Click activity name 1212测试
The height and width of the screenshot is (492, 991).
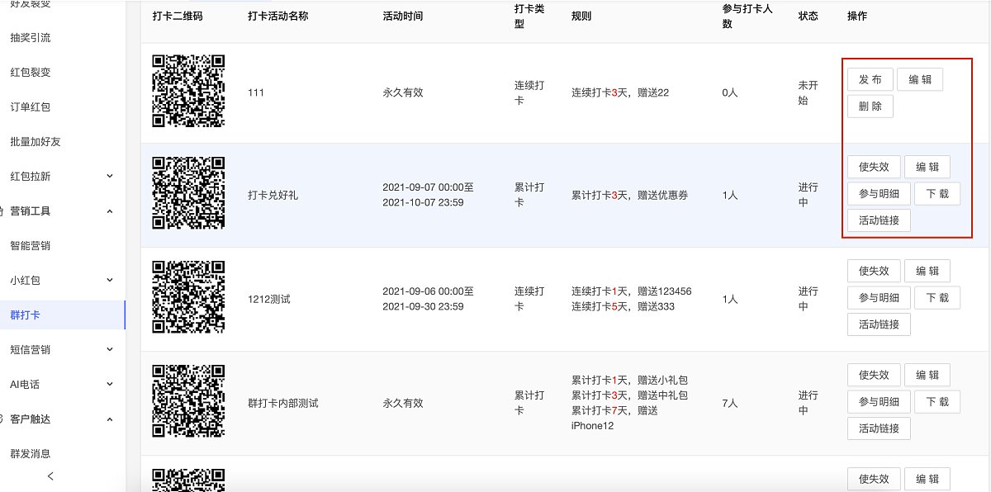pyautogui.click(x=269, y=299)
